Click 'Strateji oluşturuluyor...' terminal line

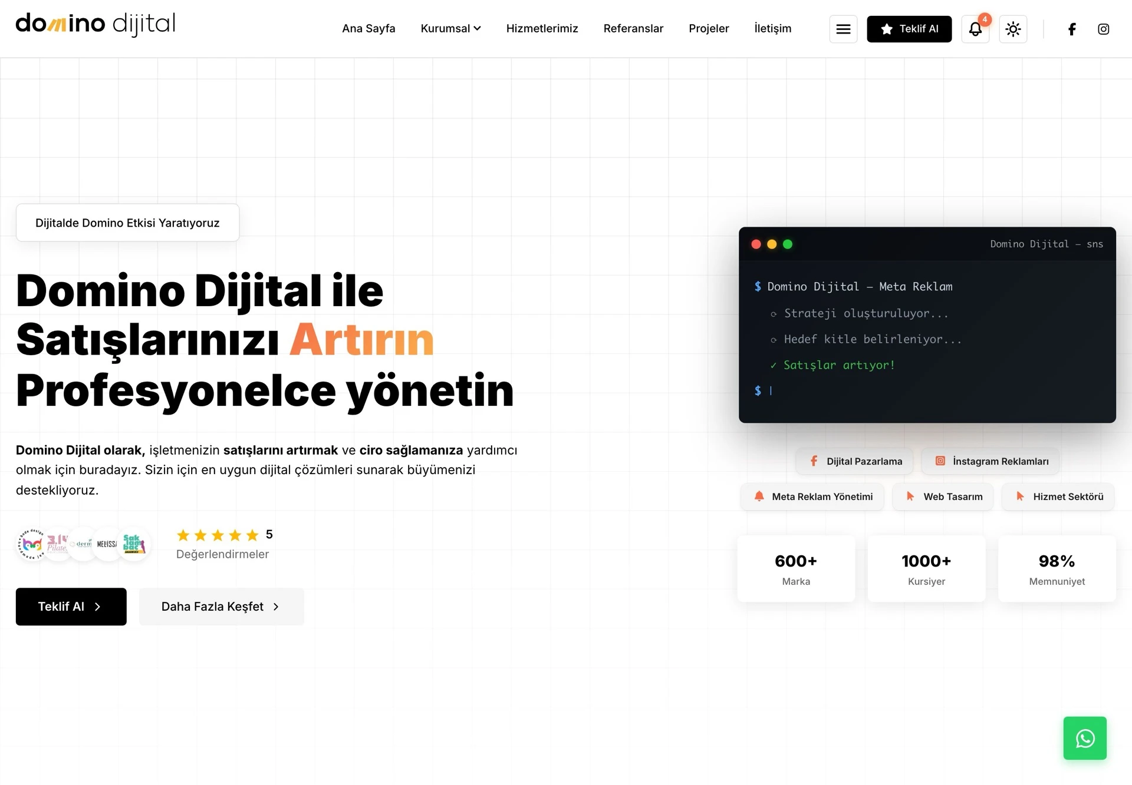[860, 313]
